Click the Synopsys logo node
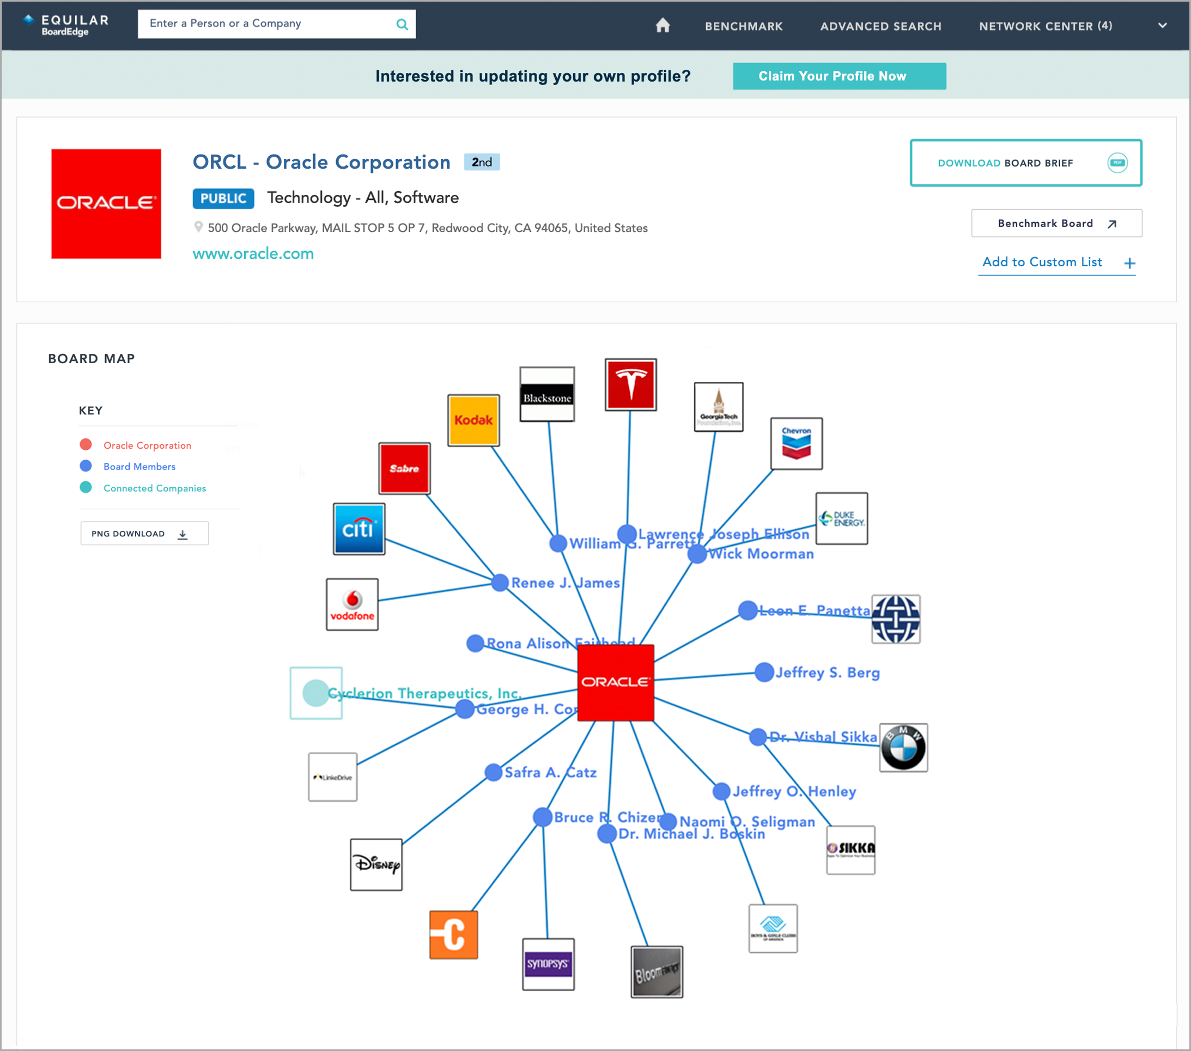 (548, 964)
